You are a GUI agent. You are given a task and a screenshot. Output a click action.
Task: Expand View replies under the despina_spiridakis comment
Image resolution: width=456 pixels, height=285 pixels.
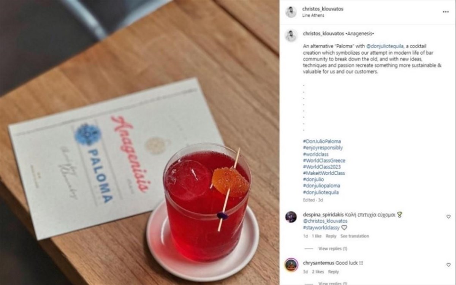(x=333, y=249)
